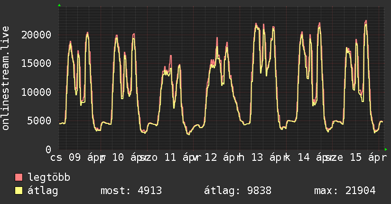Click the 10000 y-axis label
The image size is (391, 204).
pyautogui.click(x=37, y=92)
